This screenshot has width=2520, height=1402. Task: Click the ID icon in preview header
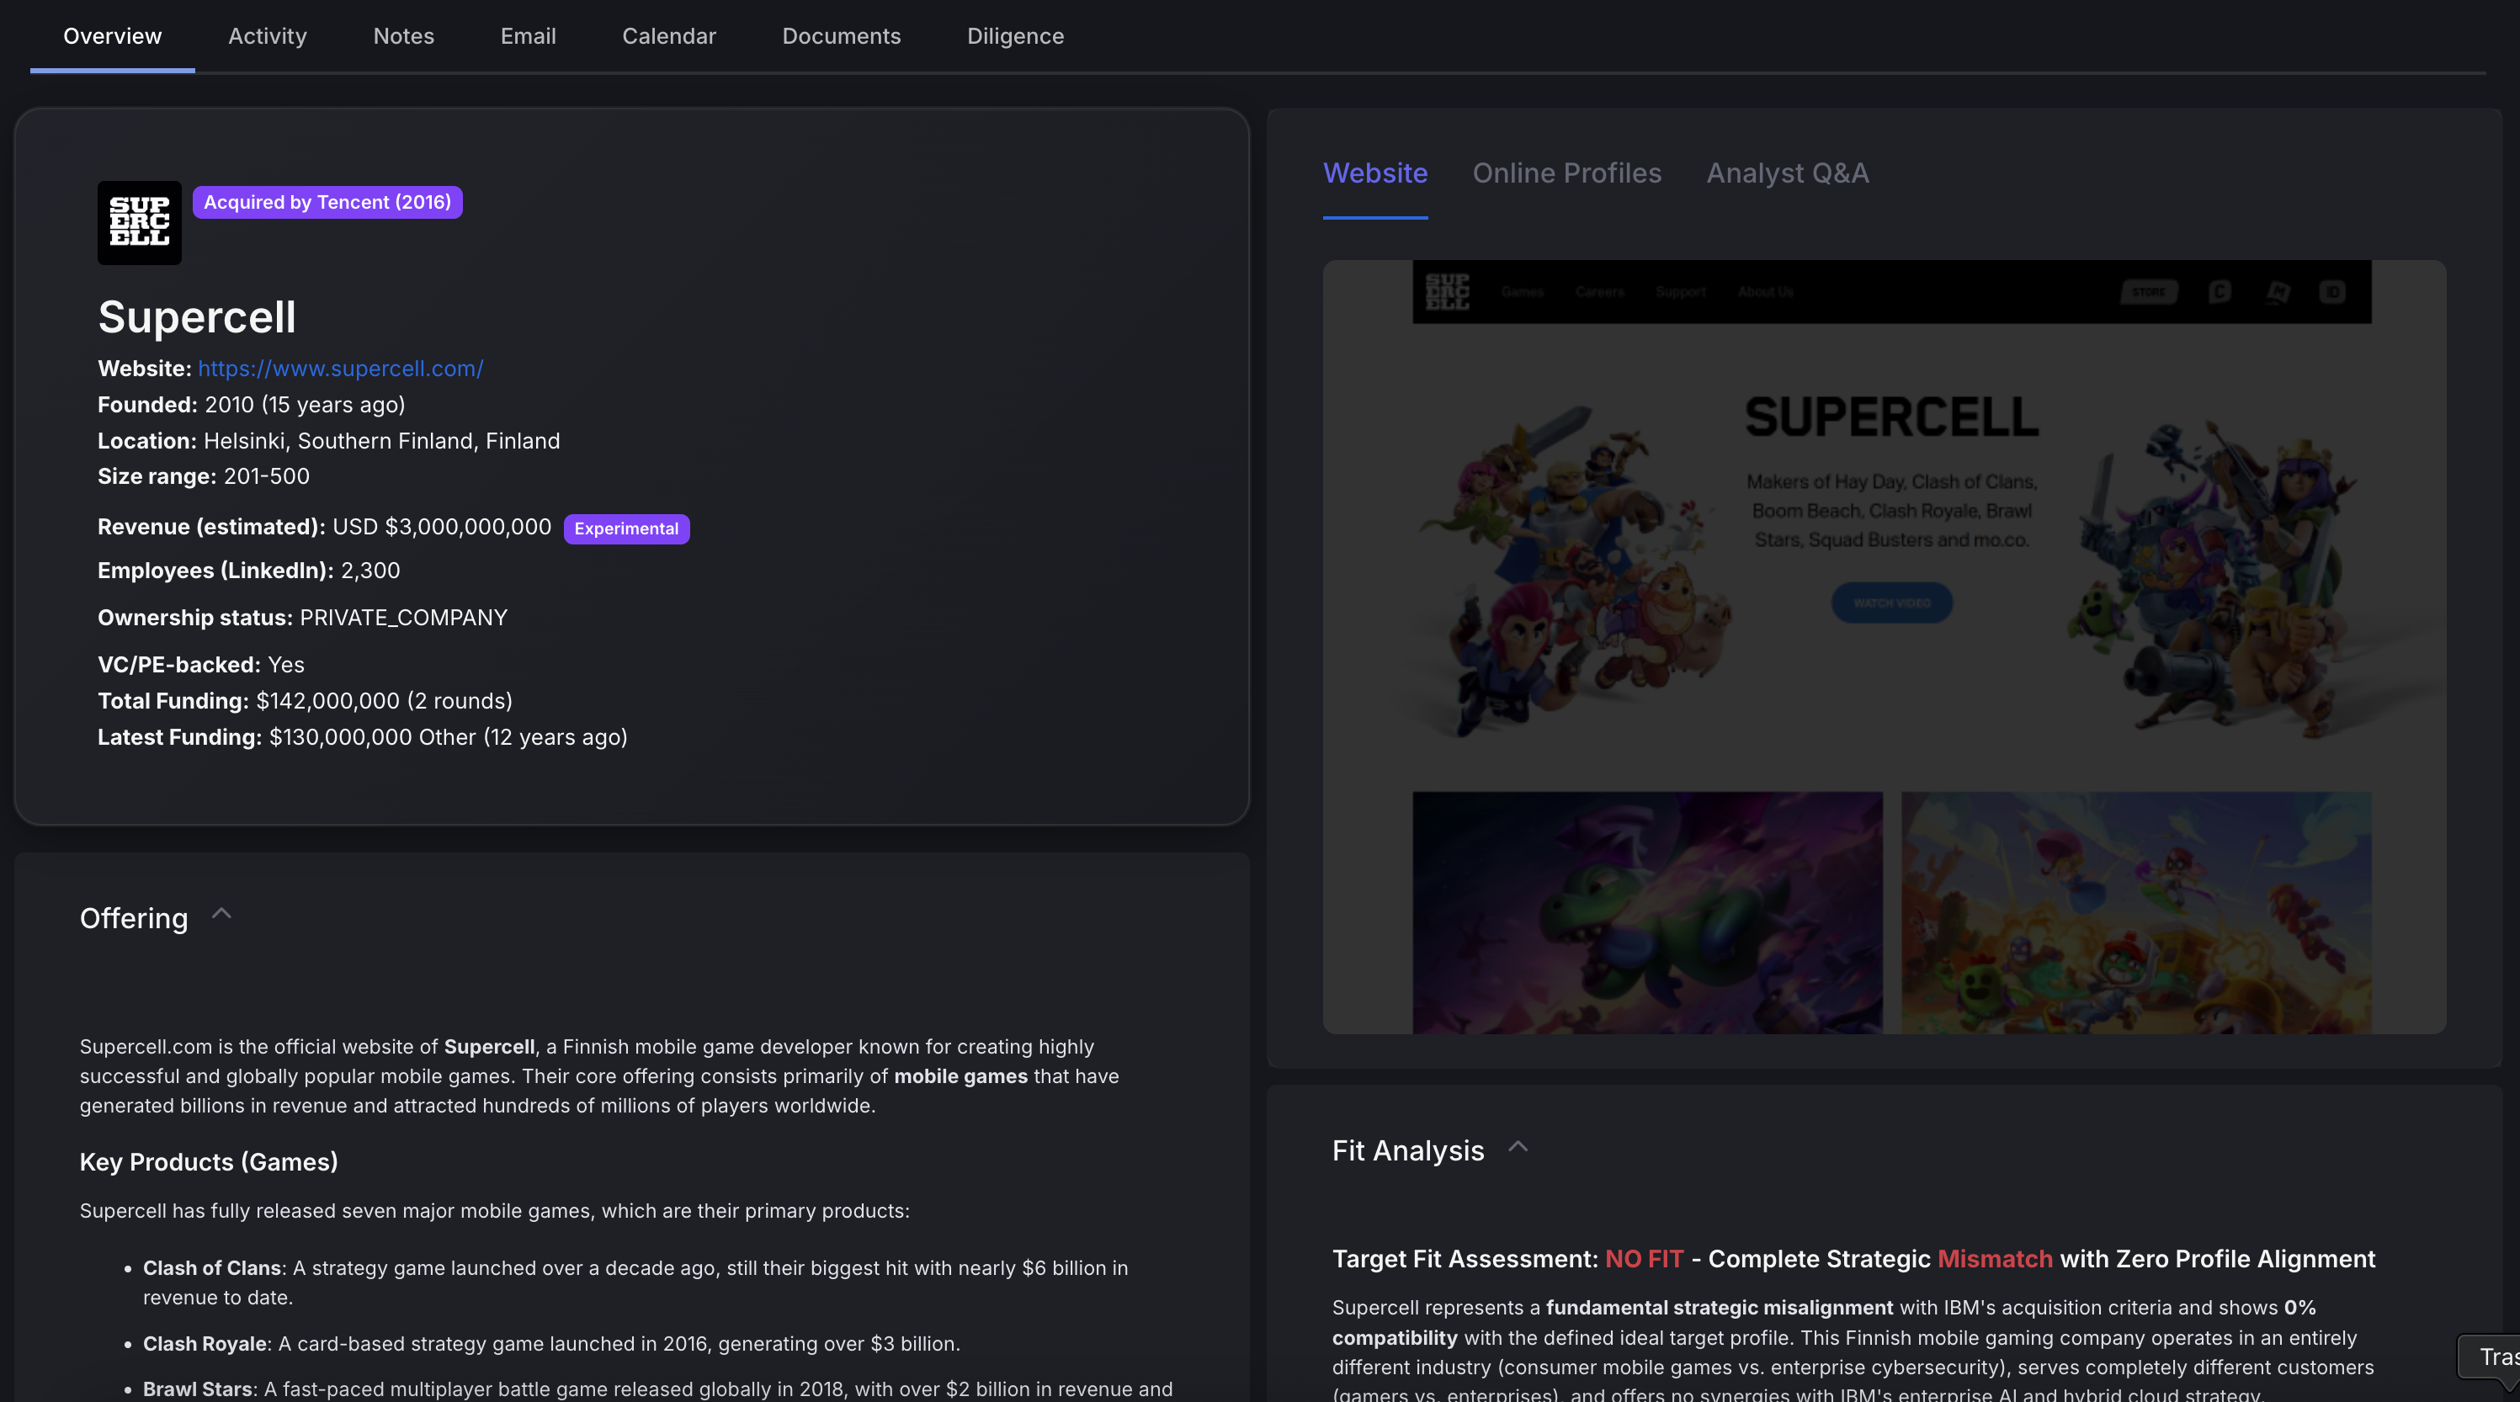pyautogui.click(x=2332, y=291)
